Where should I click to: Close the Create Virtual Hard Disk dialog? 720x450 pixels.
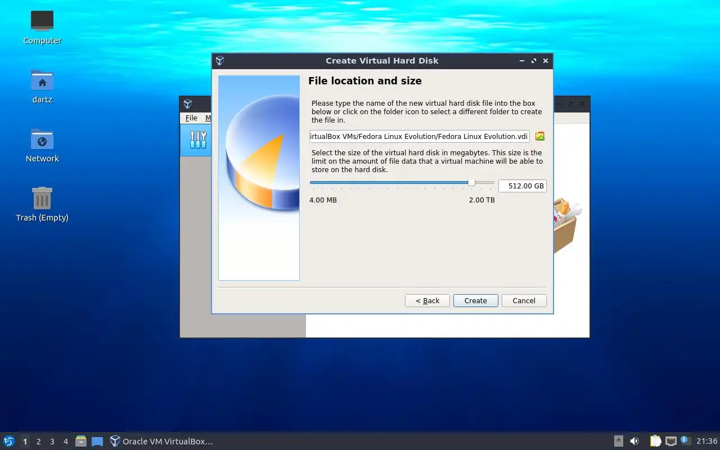(x=545, y=61)
